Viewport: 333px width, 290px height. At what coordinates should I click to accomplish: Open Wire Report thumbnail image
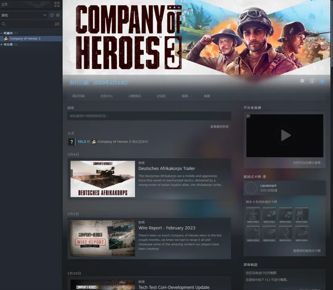click(103, 238)
